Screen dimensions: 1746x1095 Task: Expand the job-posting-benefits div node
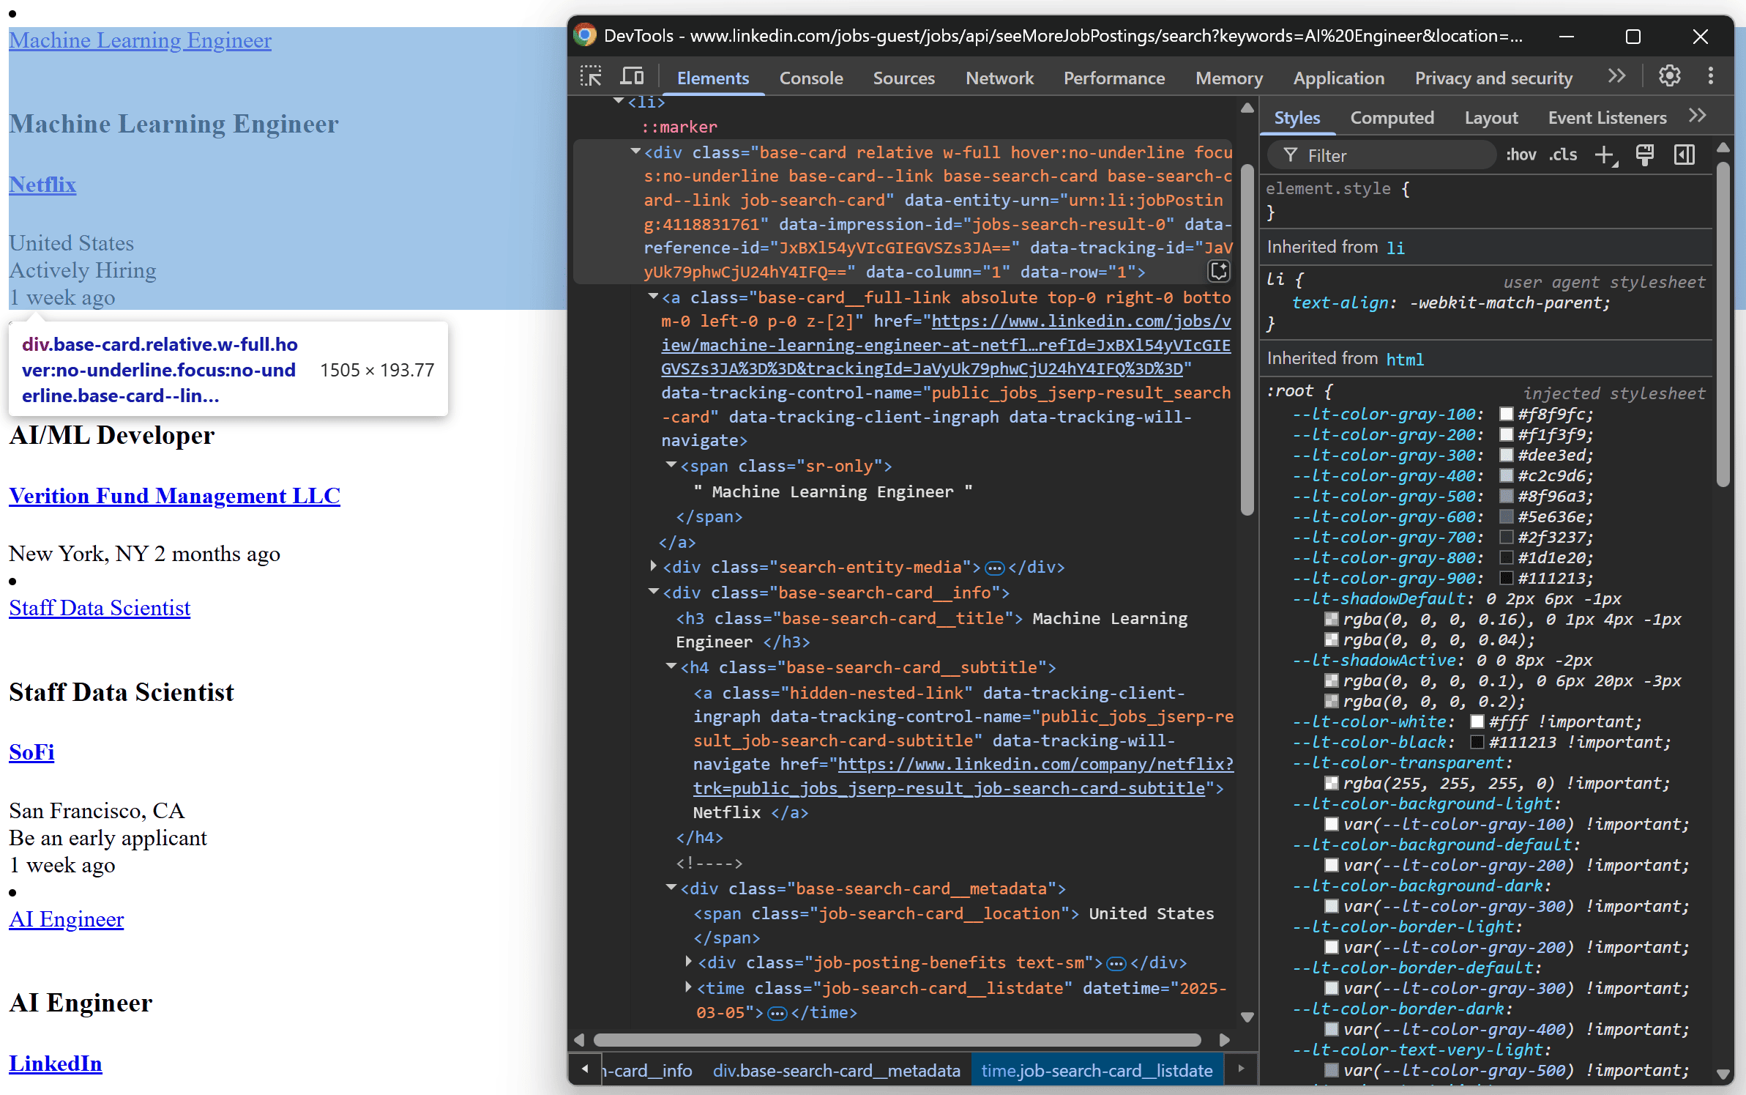[x=688, y=963]
